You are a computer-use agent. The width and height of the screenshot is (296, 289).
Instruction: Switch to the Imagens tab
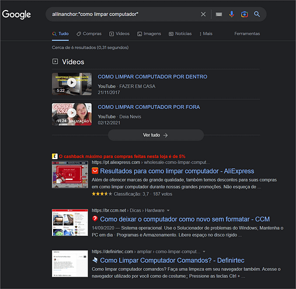click(149, 34)
